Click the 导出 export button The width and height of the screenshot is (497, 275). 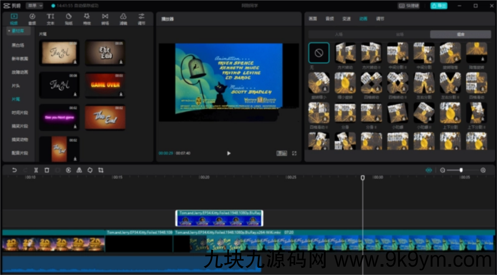439,6
